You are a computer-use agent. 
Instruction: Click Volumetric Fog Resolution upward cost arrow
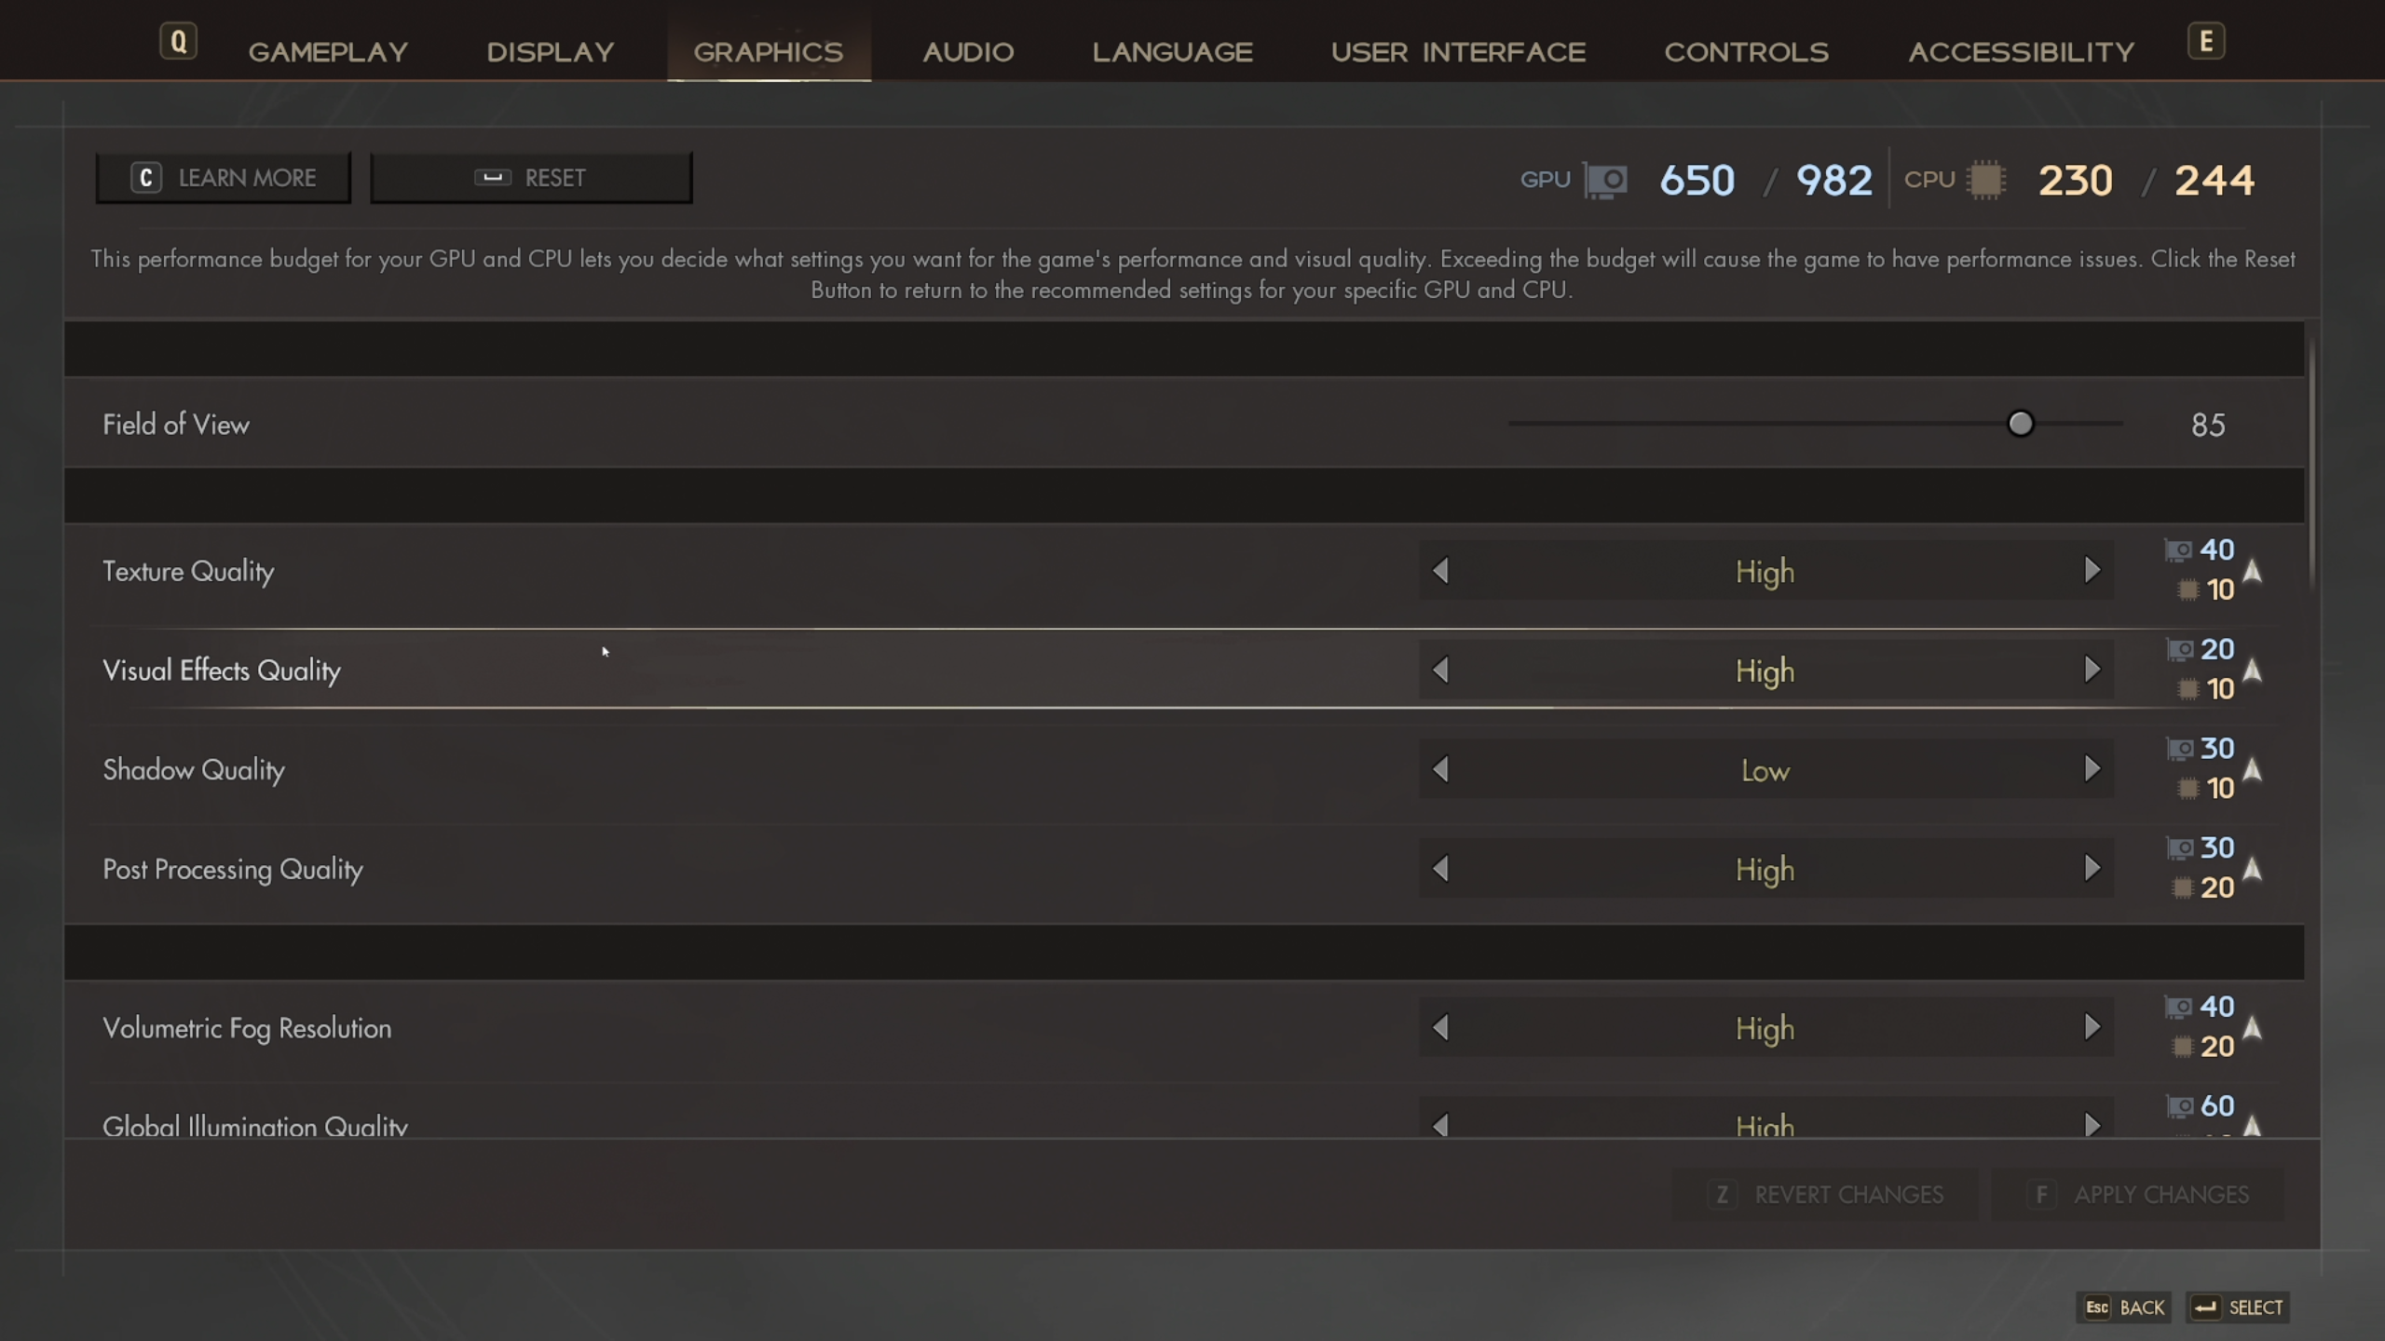(2253, 1027)
